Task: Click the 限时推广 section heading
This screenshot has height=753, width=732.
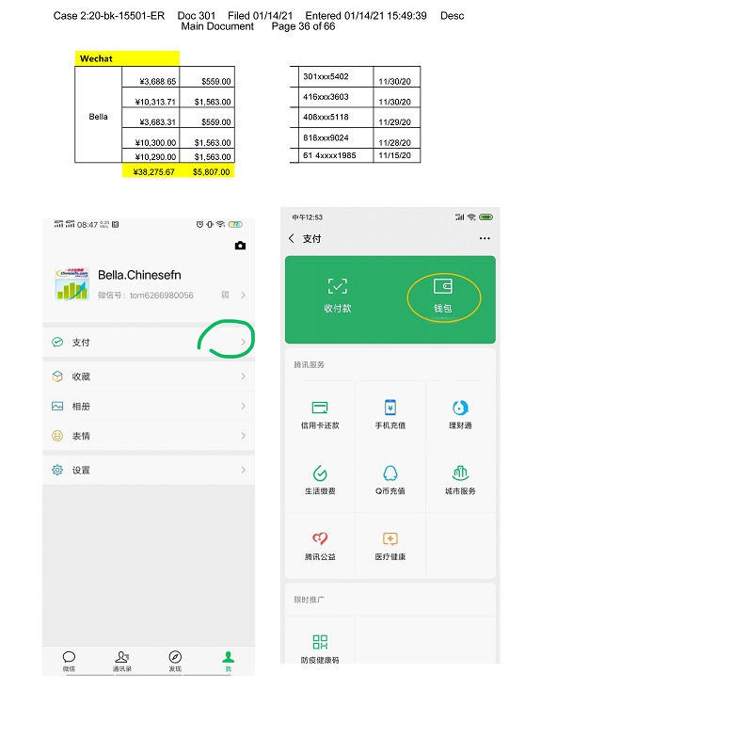Action: pyautogui.click(x=310, y=600)
